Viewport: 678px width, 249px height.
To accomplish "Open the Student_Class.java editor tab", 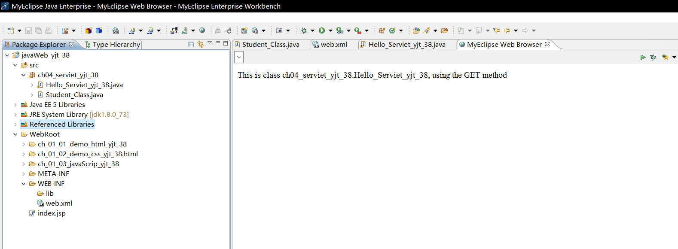I will pyautogui.click(x=271, y=44).
